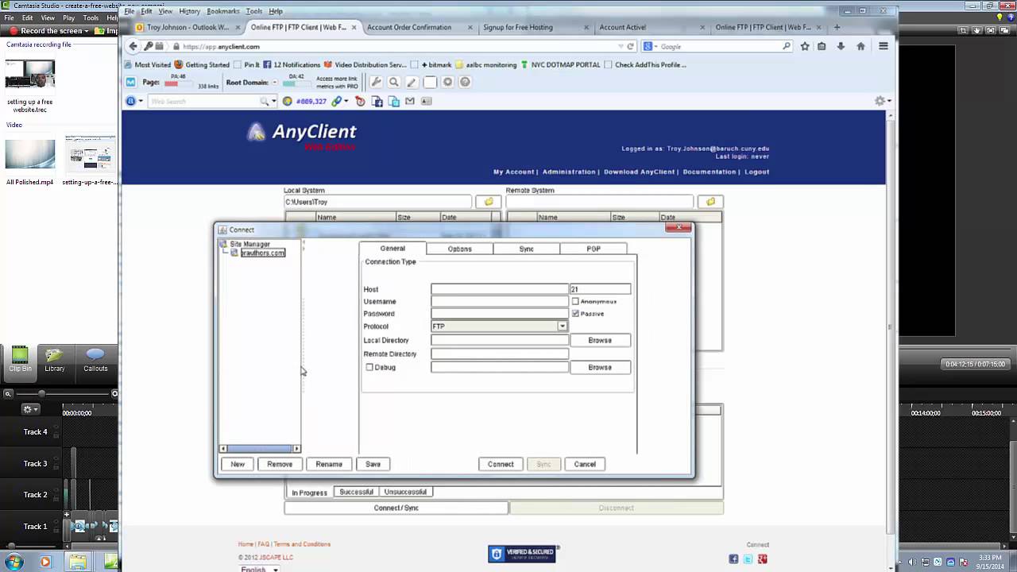This screenshot has height=572, width=1017.
Task: Click the Moz toolbar M logo icon
Action: 130,82
